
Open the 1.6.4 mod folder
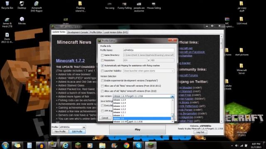click(x=241, y=21)
